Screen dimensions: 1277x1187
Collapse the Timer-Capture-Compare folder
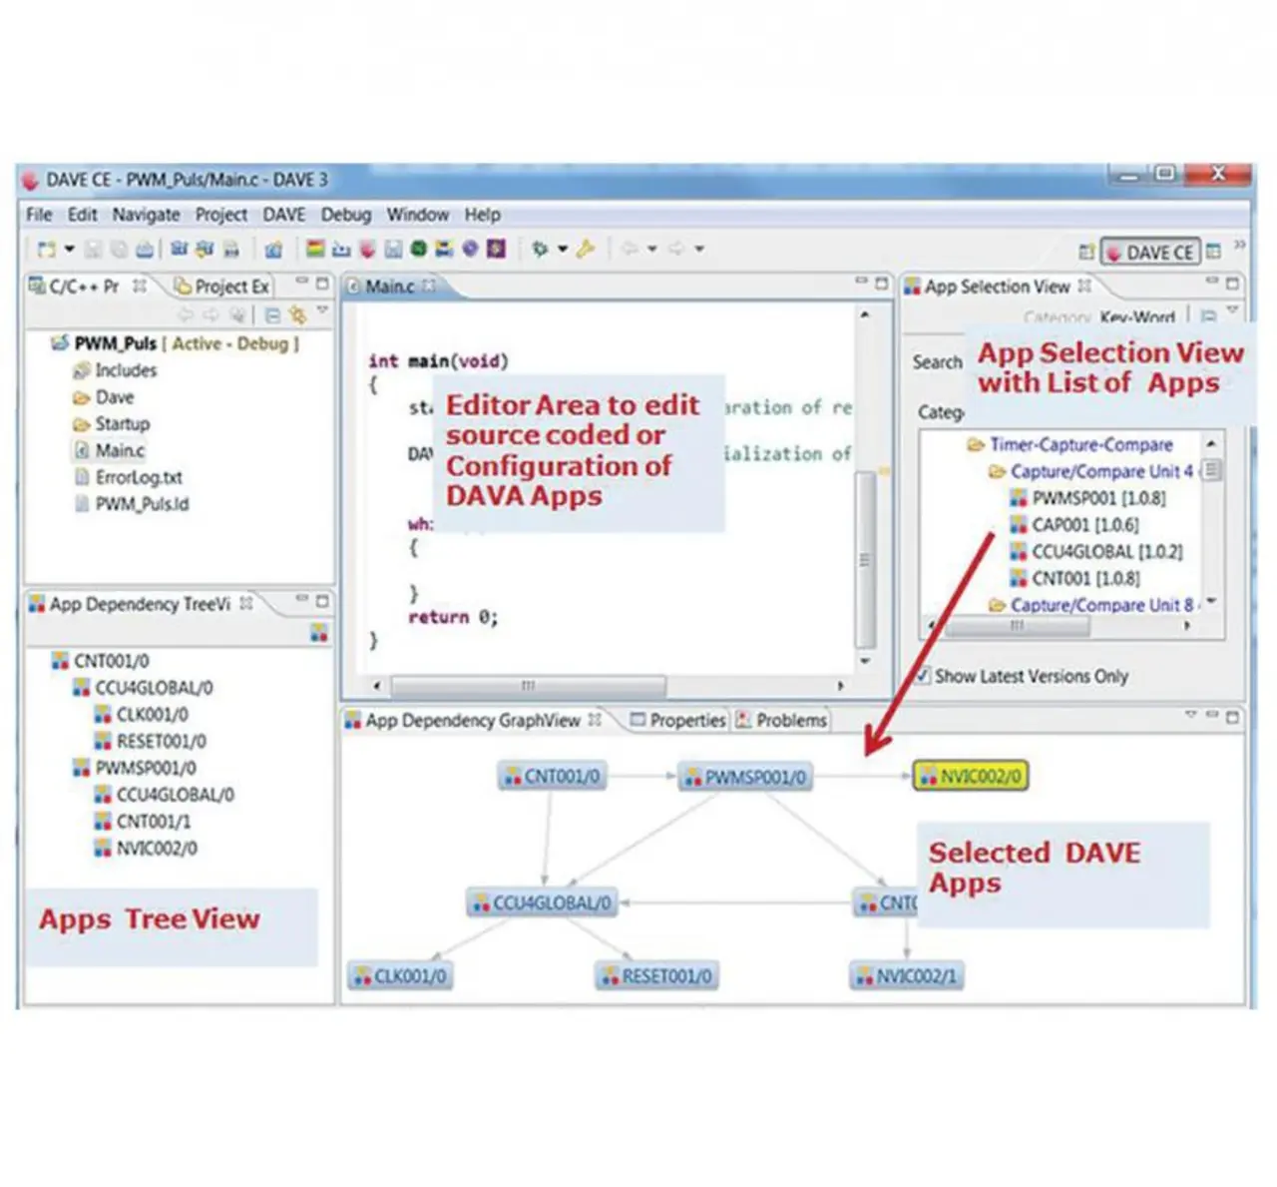coord(975,445)
